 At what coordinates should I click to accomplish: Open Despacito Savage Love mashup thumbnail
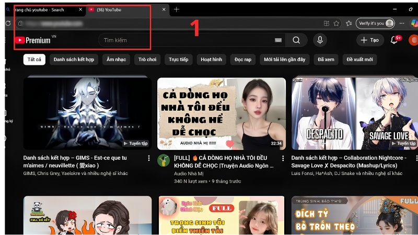[355, 113]
